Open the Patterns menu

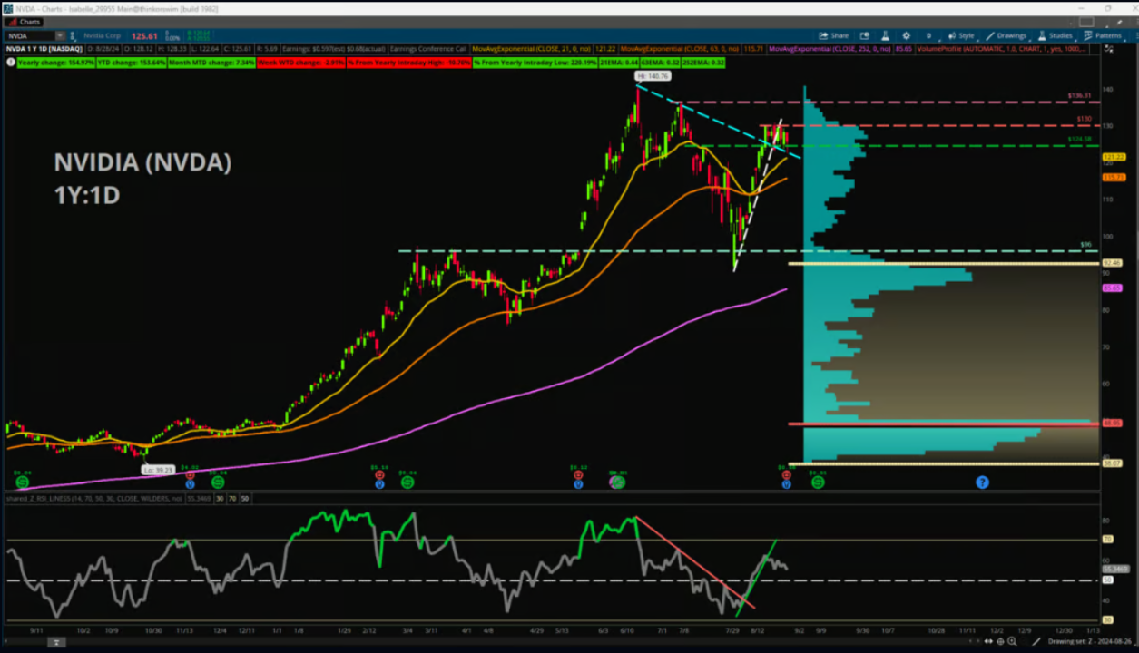coord(1103,36)
